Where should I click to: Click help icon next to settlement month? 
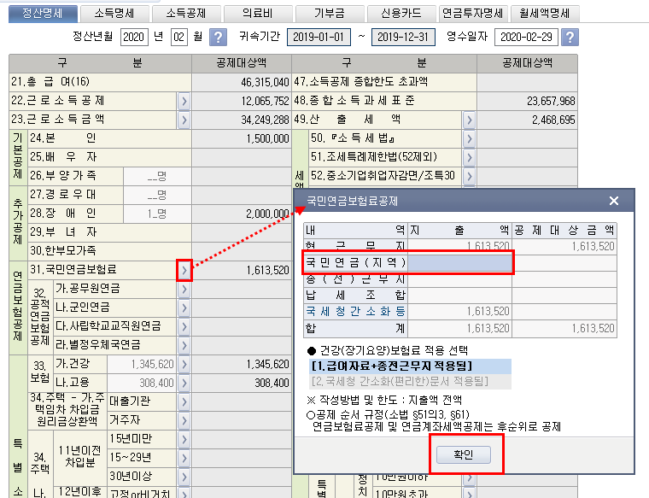click(219, 38)
